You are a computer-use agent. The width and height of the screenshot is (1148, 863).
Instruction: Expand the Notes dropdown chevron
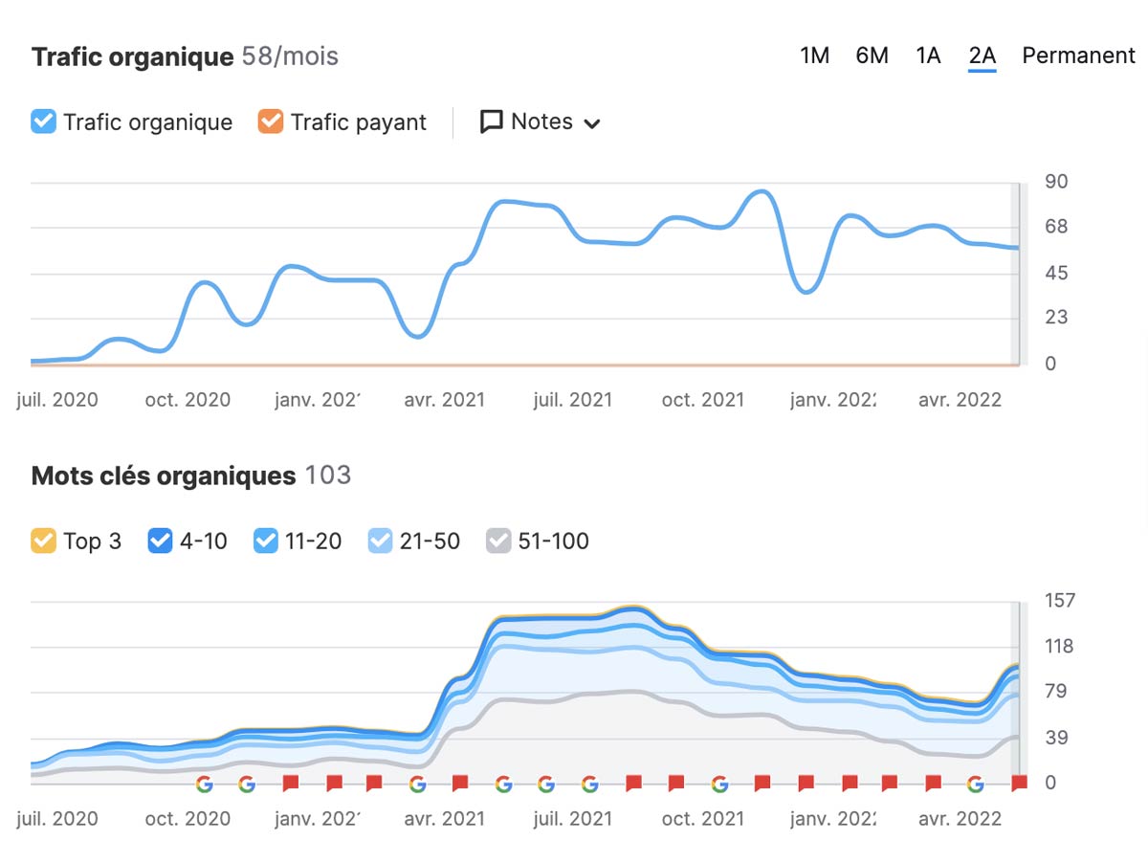(592, 123)
